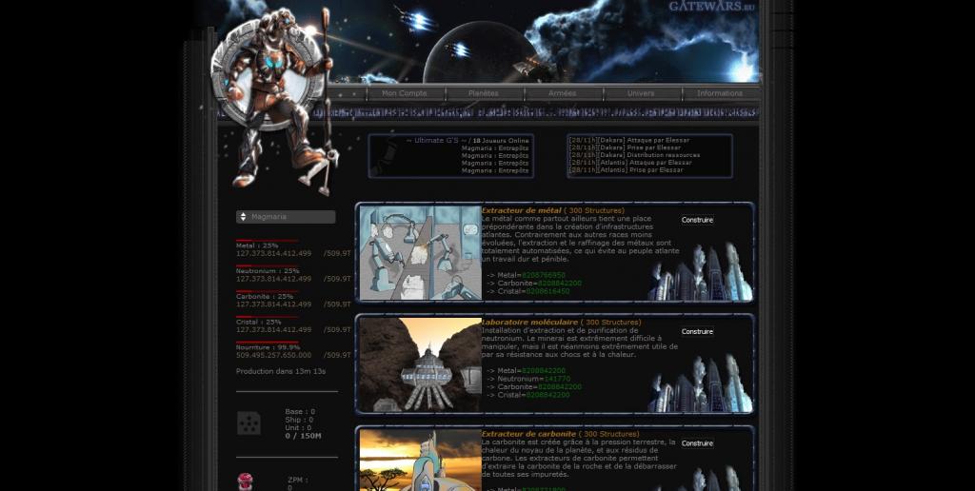Click the dice icon beside Base stats
Screen dimensions: 975x491
[x=249, y=423]
